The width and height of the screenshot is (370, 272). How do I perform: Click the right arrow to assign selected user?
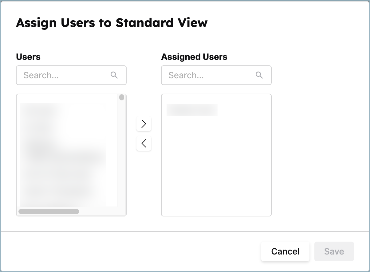144,124
